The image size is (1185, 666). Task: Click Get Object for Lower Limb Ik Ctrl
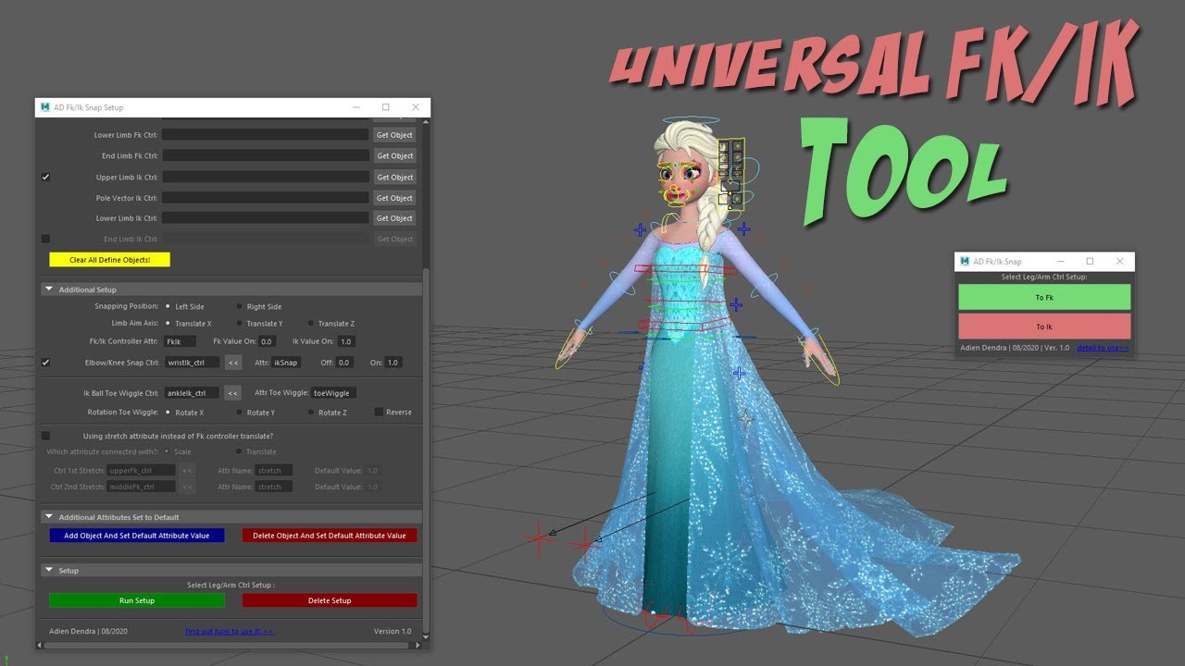(x=394, y=218)
